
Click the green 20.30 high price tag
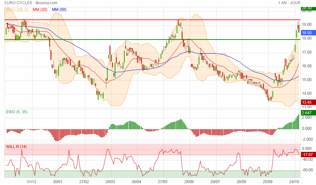308,8
